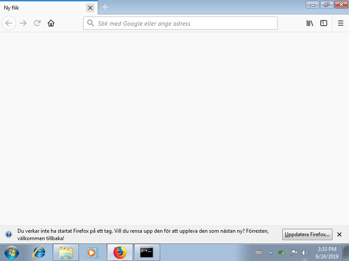Click the Firefox taskbar icon
This screenshot has width=349, height=261.
(x=120, y=253)
